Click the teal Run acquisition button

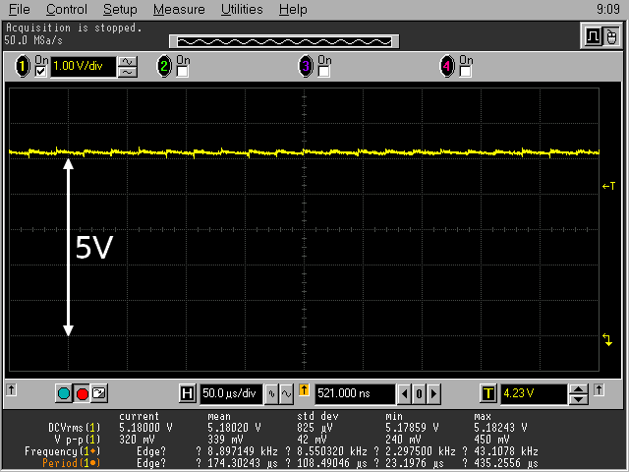(64, 393)
